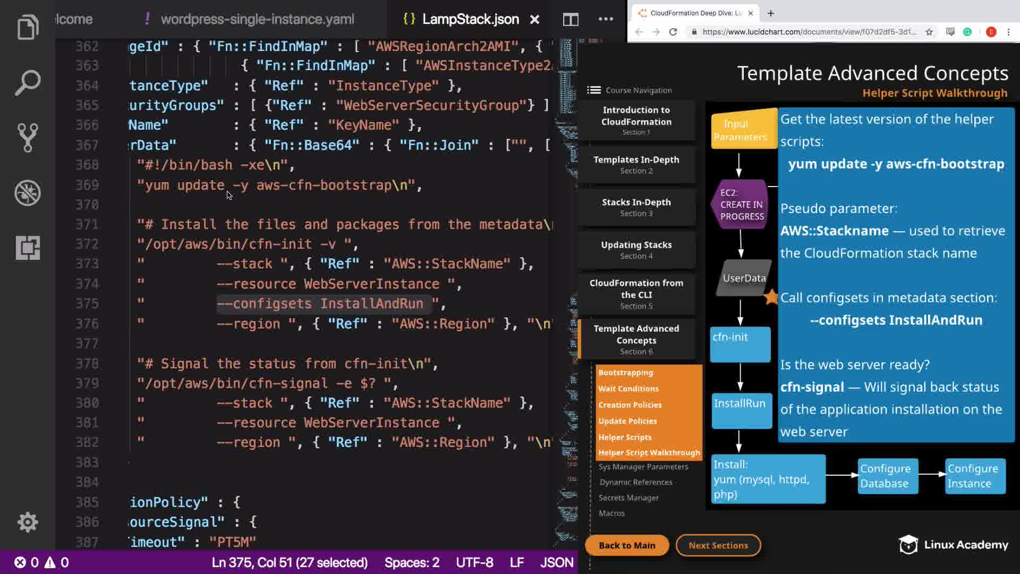Open the Search view in activity bar
The width and height of the screenshot is (1020, 574).
tap(28, 83)
